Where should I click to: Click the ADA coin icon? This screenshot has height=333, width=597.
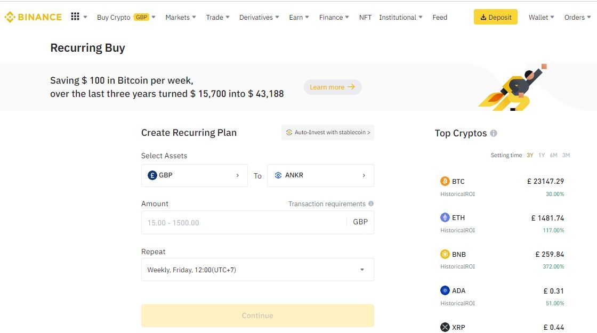pos(445,290)
